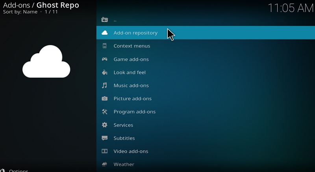Image resolution: width=315 pixels, height=172 pixels.
Task: Choose the Subtitles category
Action: 206,138
